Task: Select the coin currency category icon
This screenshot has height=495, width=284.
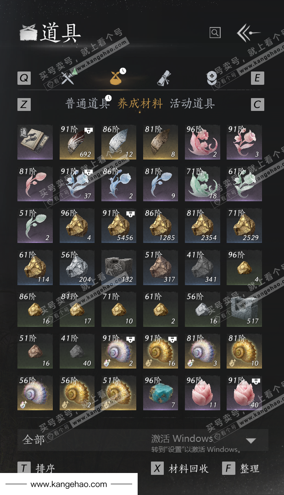Action: [212, 78]
